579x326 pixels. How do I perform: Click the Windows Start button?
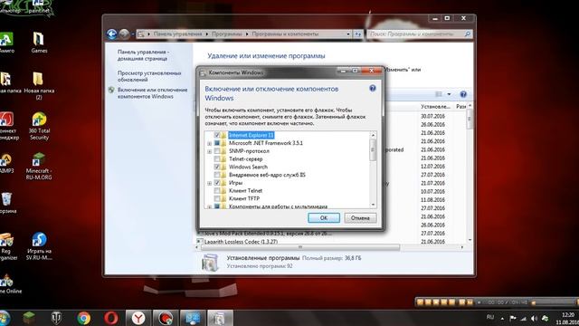(5, 318)
